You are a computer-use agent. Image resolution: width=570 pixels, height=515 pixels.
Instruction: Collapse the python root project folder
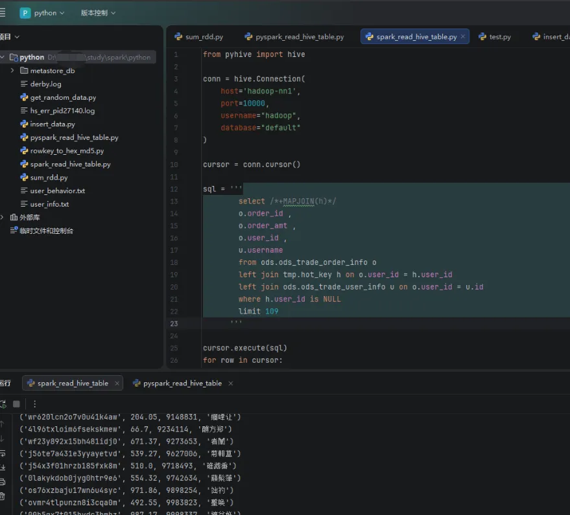point(3,57)
